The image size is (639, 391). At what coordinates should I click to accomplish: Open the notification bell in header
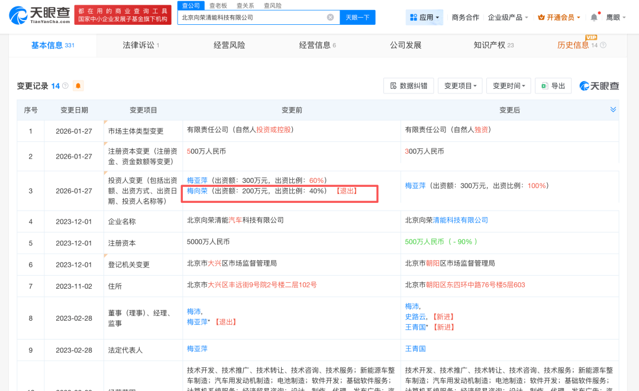594,17
